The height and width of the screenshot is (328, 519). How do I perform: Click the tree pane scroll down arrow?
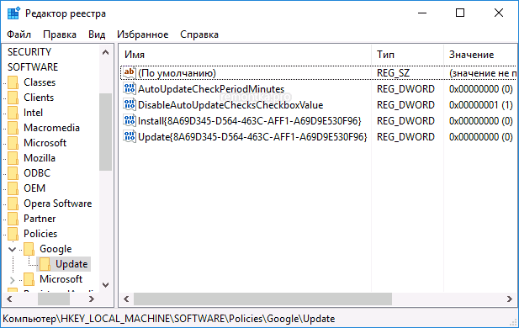(106, 285)
